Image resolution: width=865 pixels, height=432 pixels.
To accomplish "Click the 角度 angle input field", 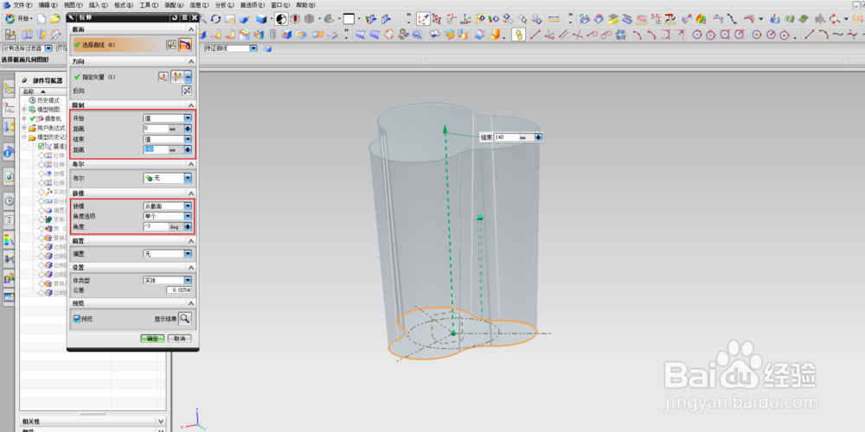I will click(x=156, y=226).
